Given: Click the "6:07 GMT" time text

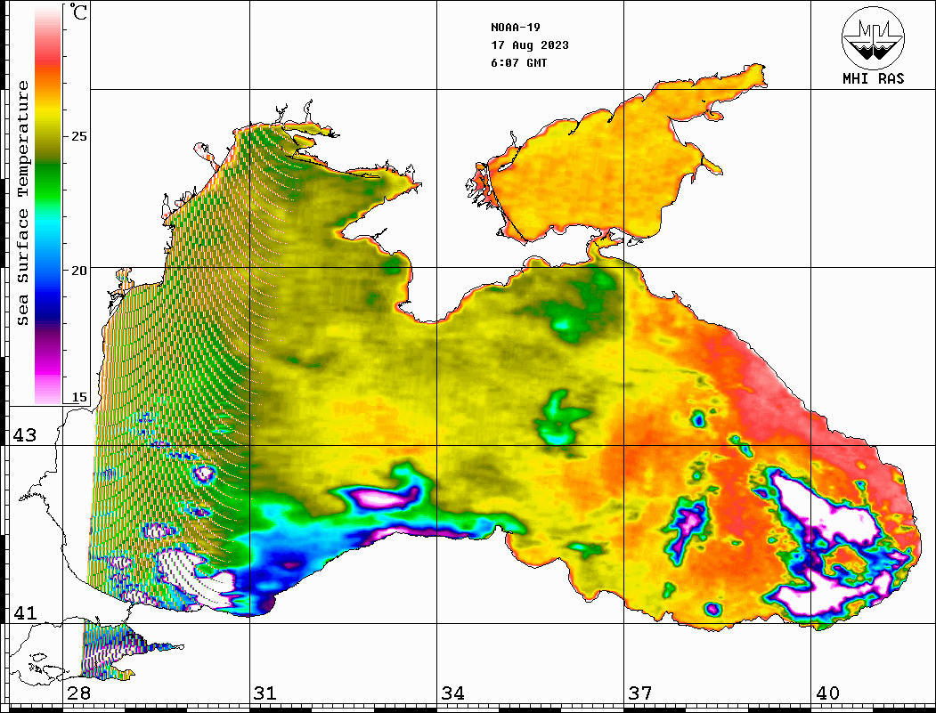Looking at the screenshot, I should tap(518, 62).
